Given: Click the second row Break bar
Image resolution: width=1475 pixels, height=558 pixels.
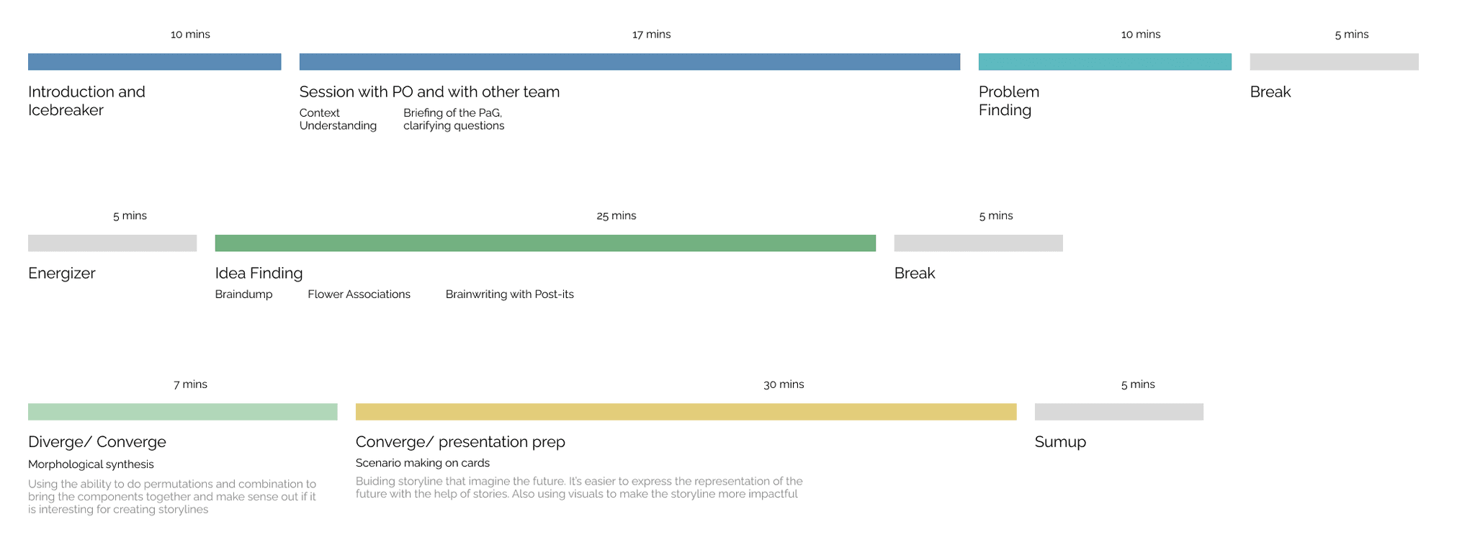Looking at the screenshot, I should pyautogui.click(x=978, y=243).
